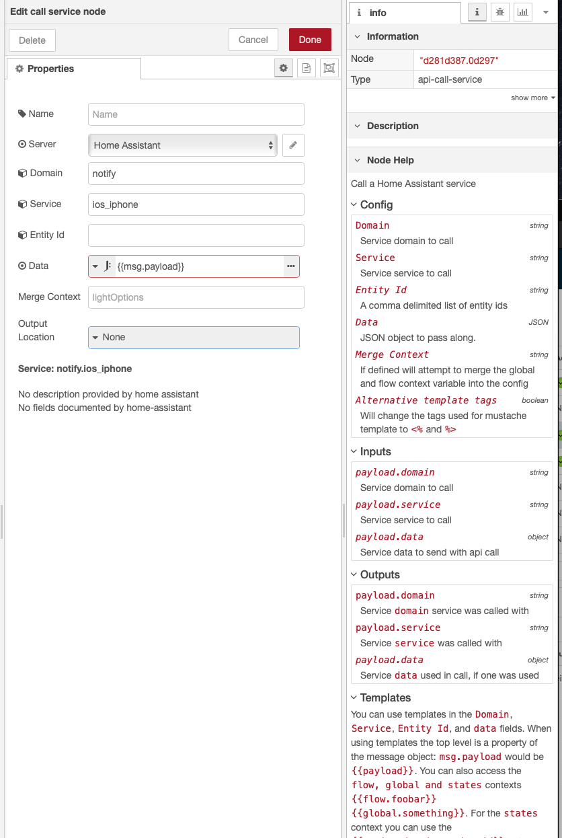Collapse the Node Help section

[354, 160]
